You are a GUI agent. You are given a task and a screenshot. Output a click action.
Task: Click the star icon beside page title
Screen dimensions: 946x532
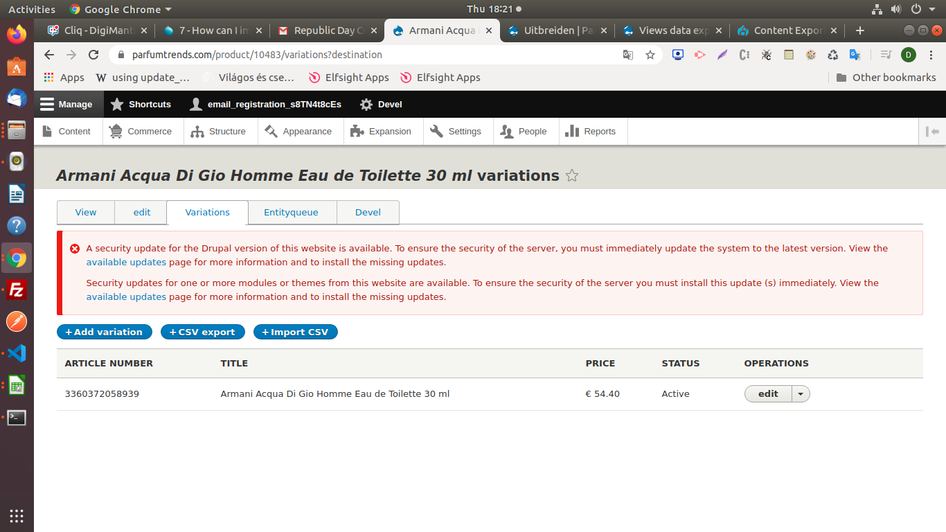tap(572, 176)
